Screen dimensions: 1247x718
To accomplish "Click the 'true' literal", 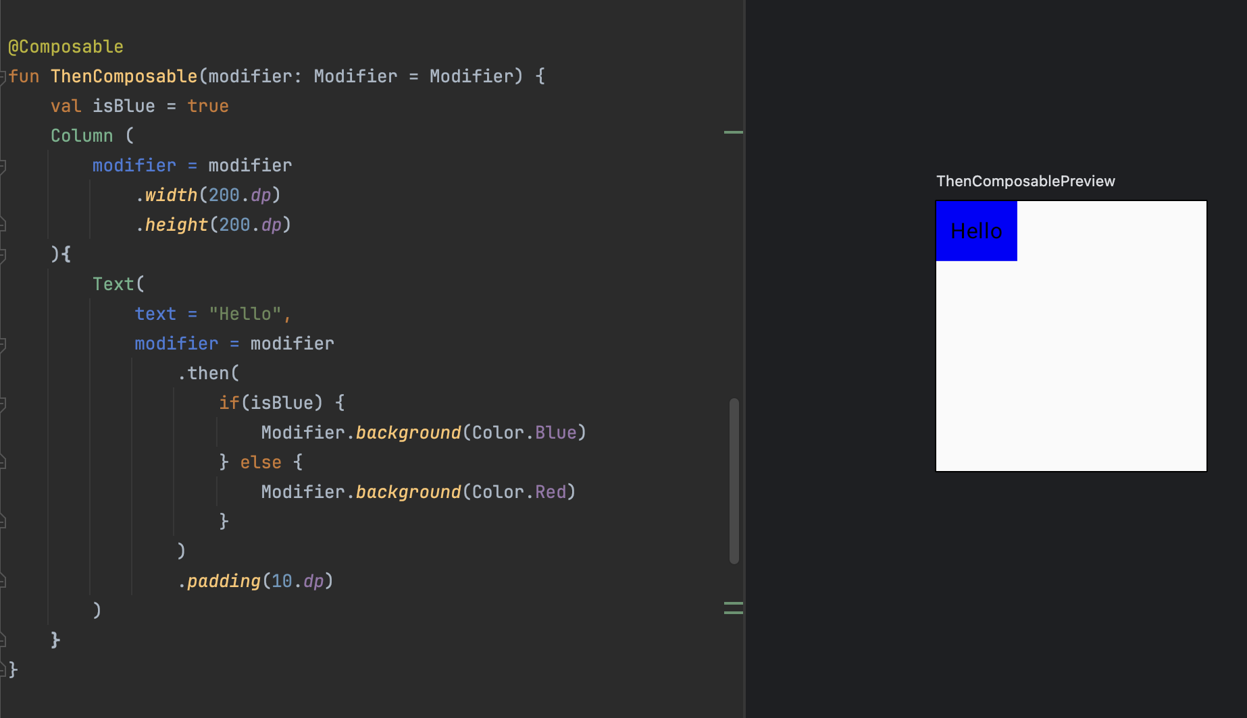I will (x=208, y=106).
